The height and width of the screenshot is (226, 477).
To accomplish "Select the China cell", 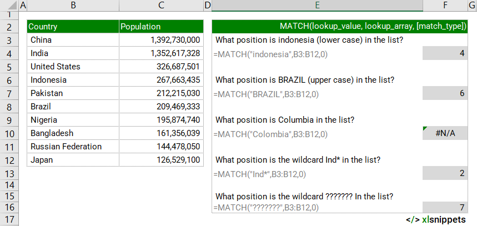I will coord(73,40).
